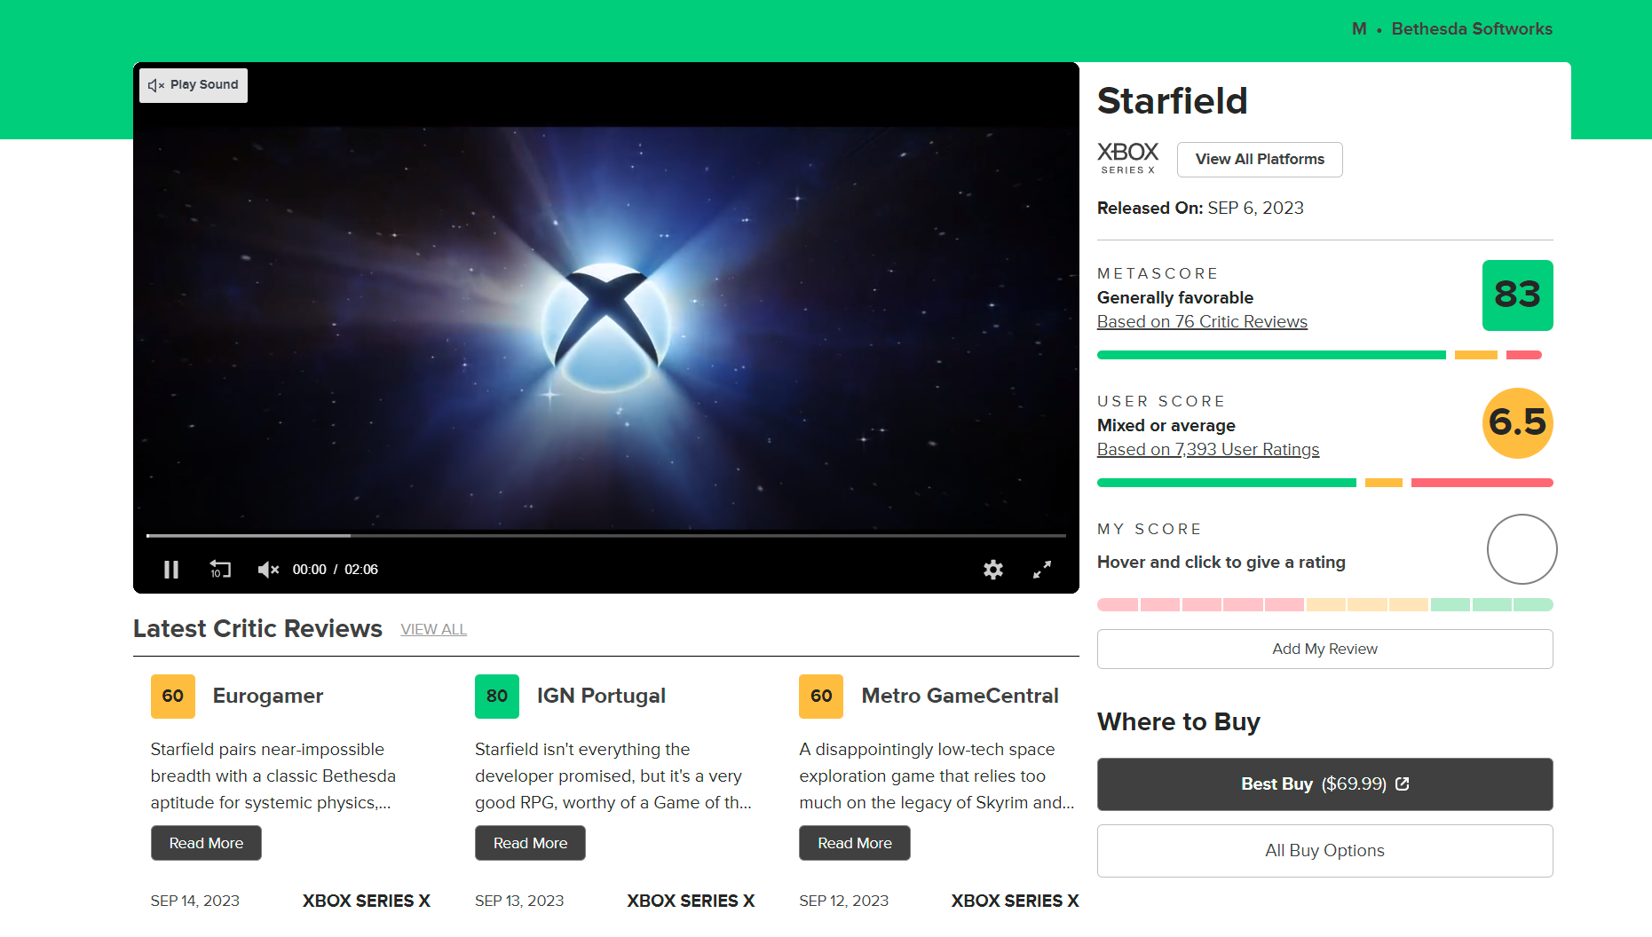Viewport: 1652px width, 937px height.
Task: Open the IGN Portugal publication name
Action: coord(601,697)
